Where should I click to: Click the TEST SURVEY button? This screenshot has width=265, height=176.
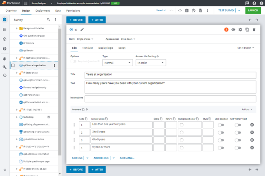(226, 11)
